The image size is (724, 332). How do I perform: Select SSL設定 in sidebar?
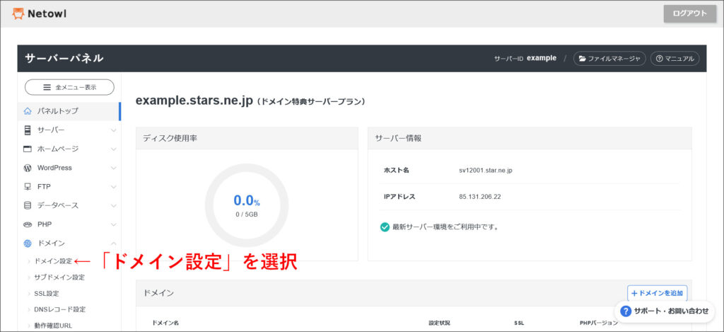tap(46, 294)
